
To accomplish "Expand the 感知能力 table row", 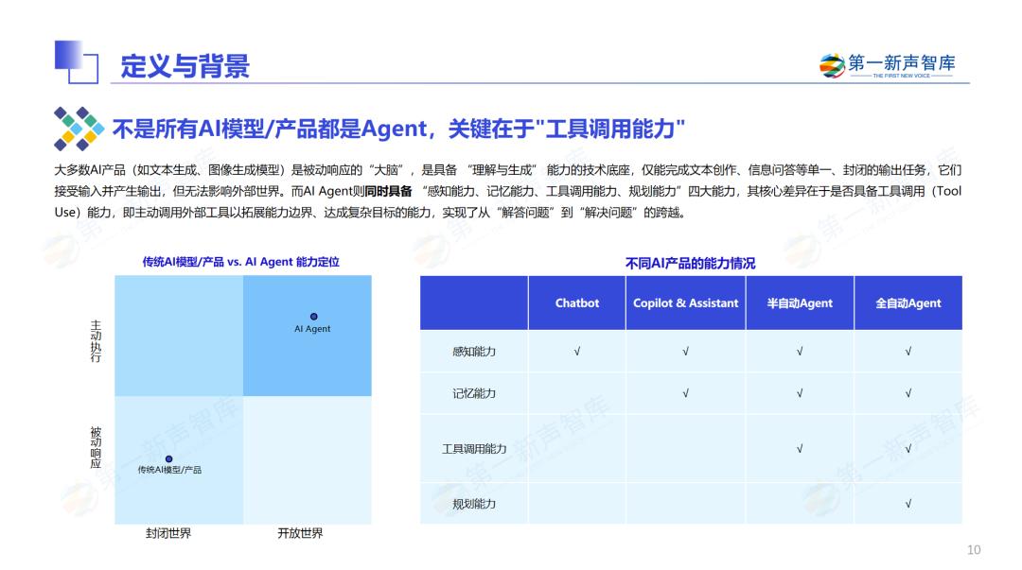I will (476, 349).
